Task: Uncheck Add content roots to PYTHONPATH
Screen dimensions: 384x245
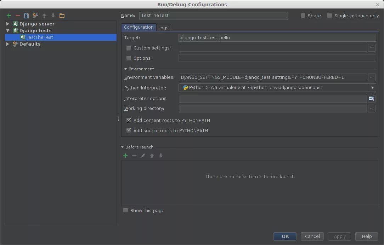Action: (129, 120)
